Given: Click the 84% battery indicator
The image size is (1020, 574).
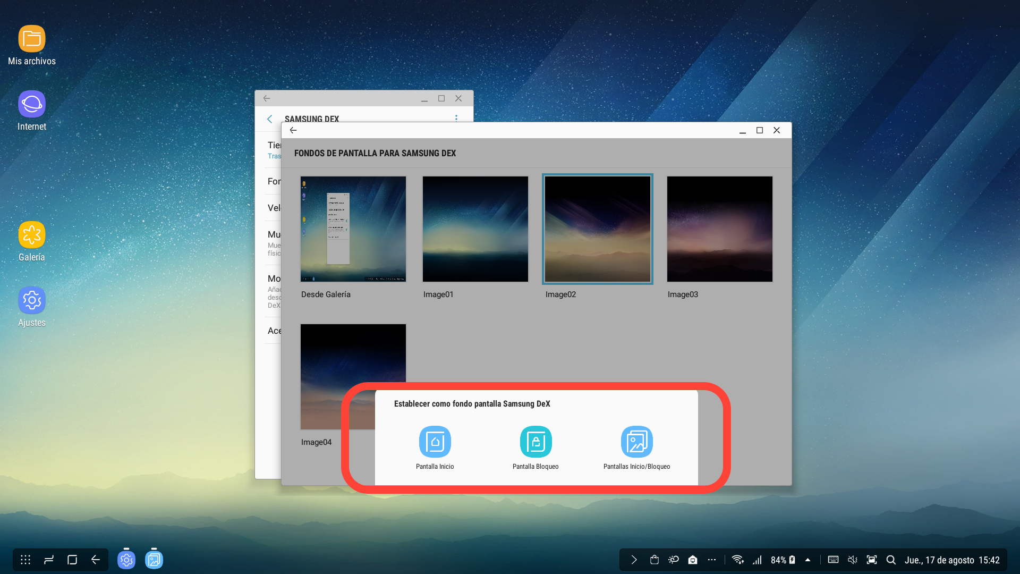Looking at the screenshot, I should (x=783, y=560).
